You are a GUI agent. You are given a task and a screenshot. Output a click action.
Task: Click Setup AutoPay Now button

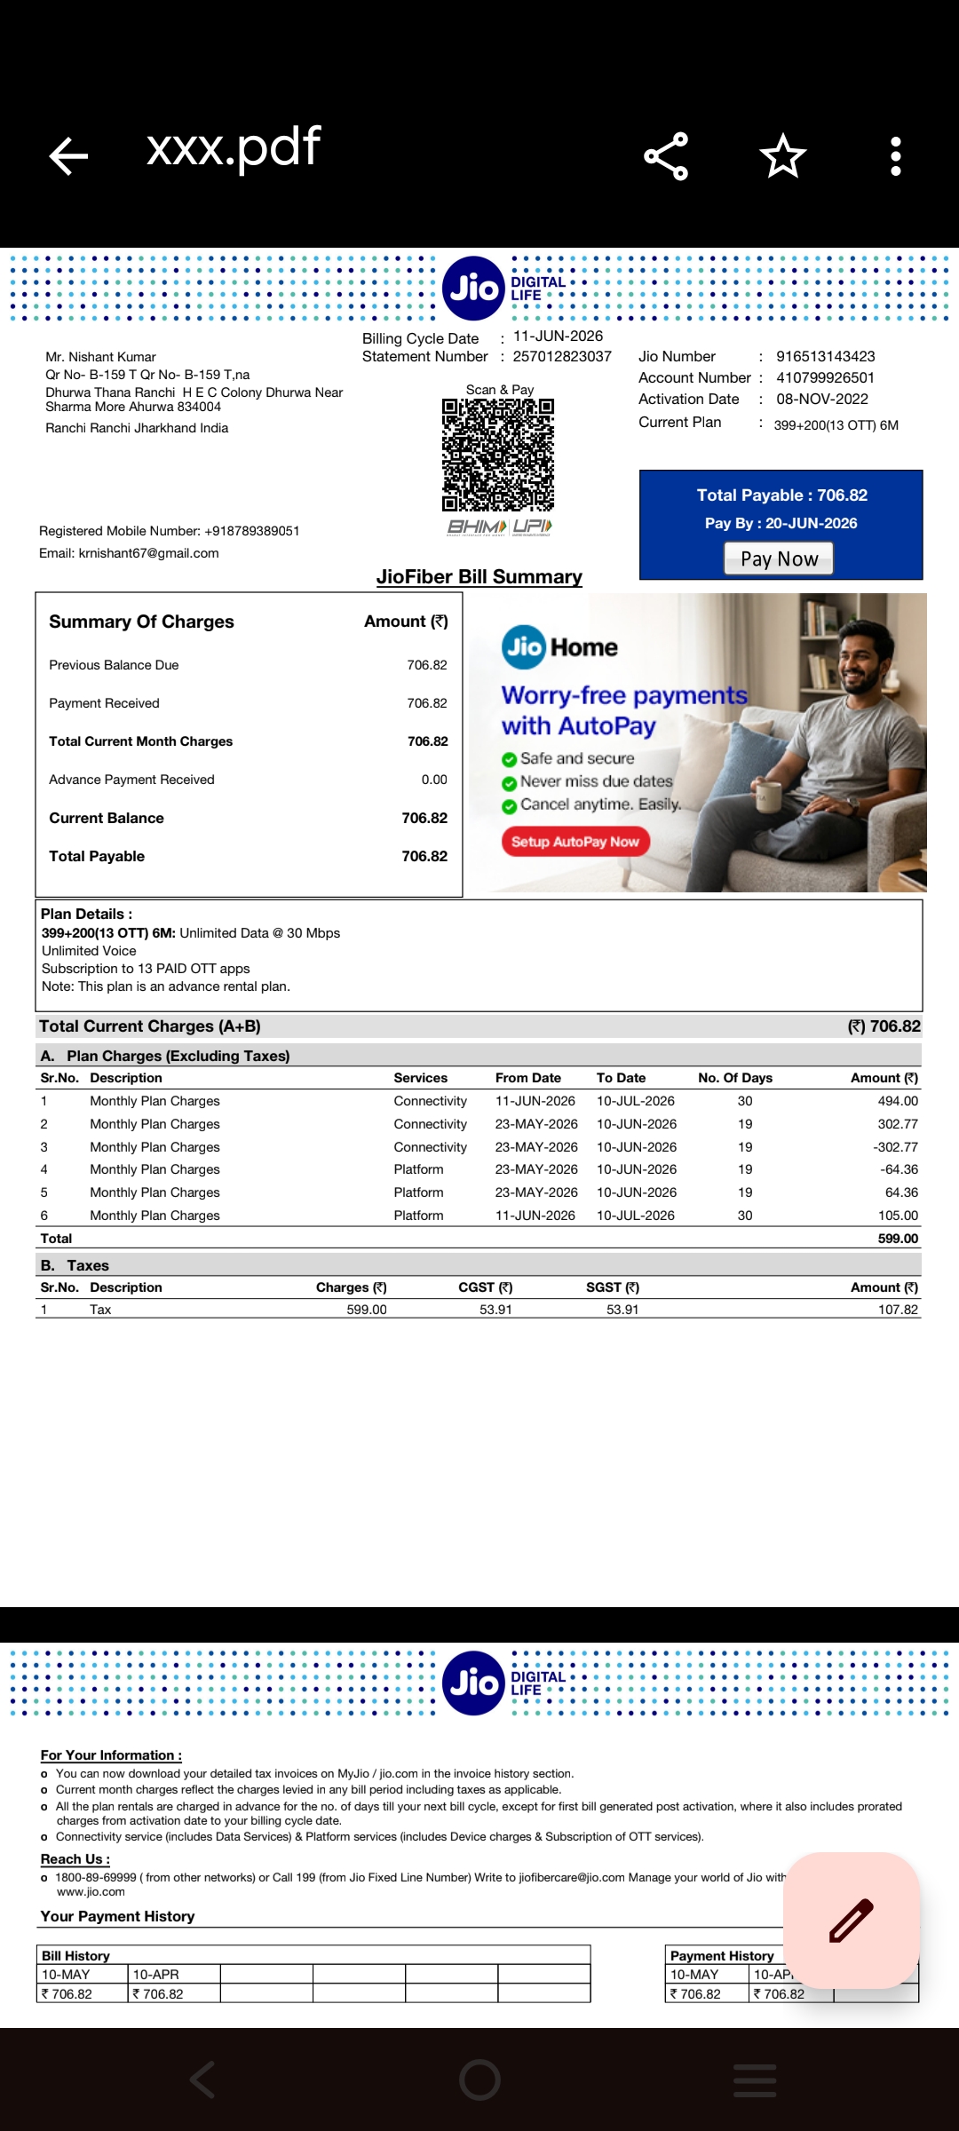click(575, 842)
